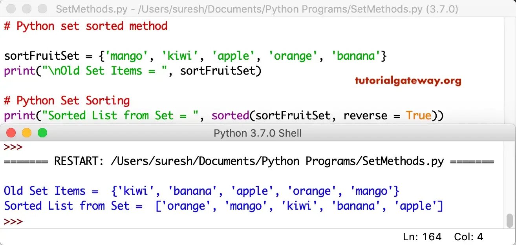
Task: Click the Ln: 164 status indicator
Action: [x=422, y=237]
